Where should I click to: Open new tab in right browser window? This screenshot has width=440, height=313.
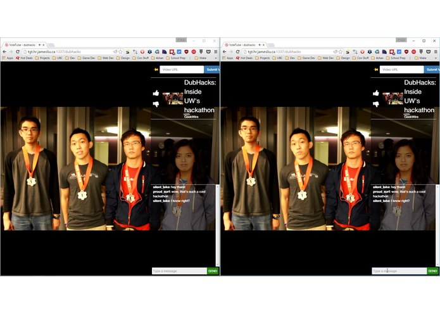coord(271,45)
